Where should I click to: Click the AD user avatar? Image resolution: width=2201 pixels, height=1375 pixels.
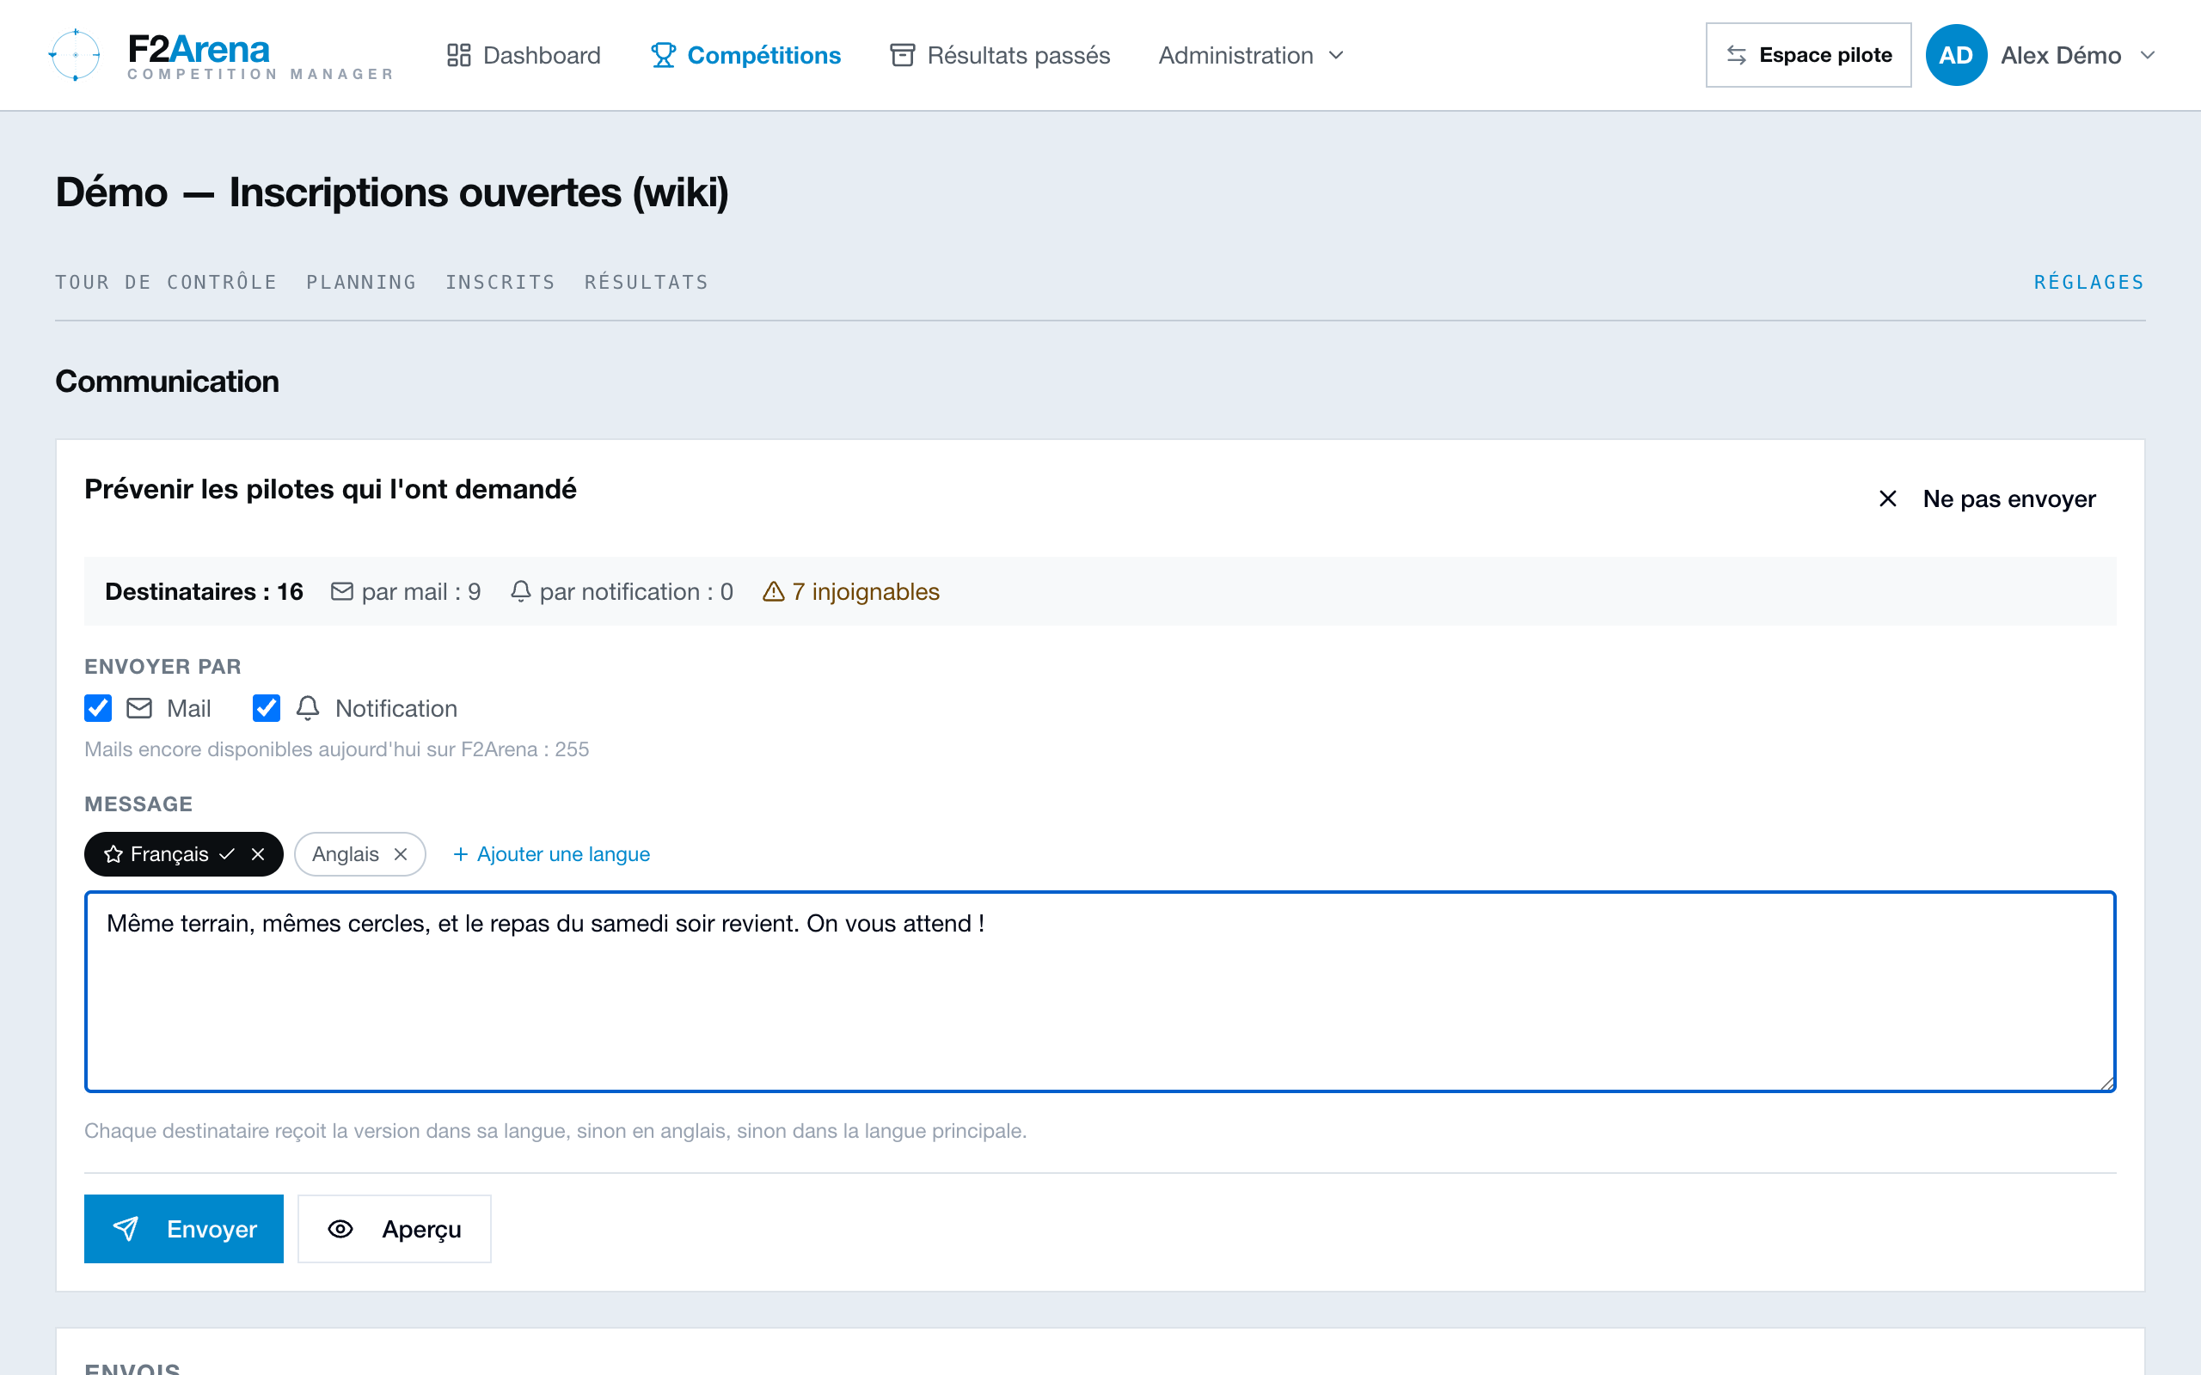(x=1955, y=56)
